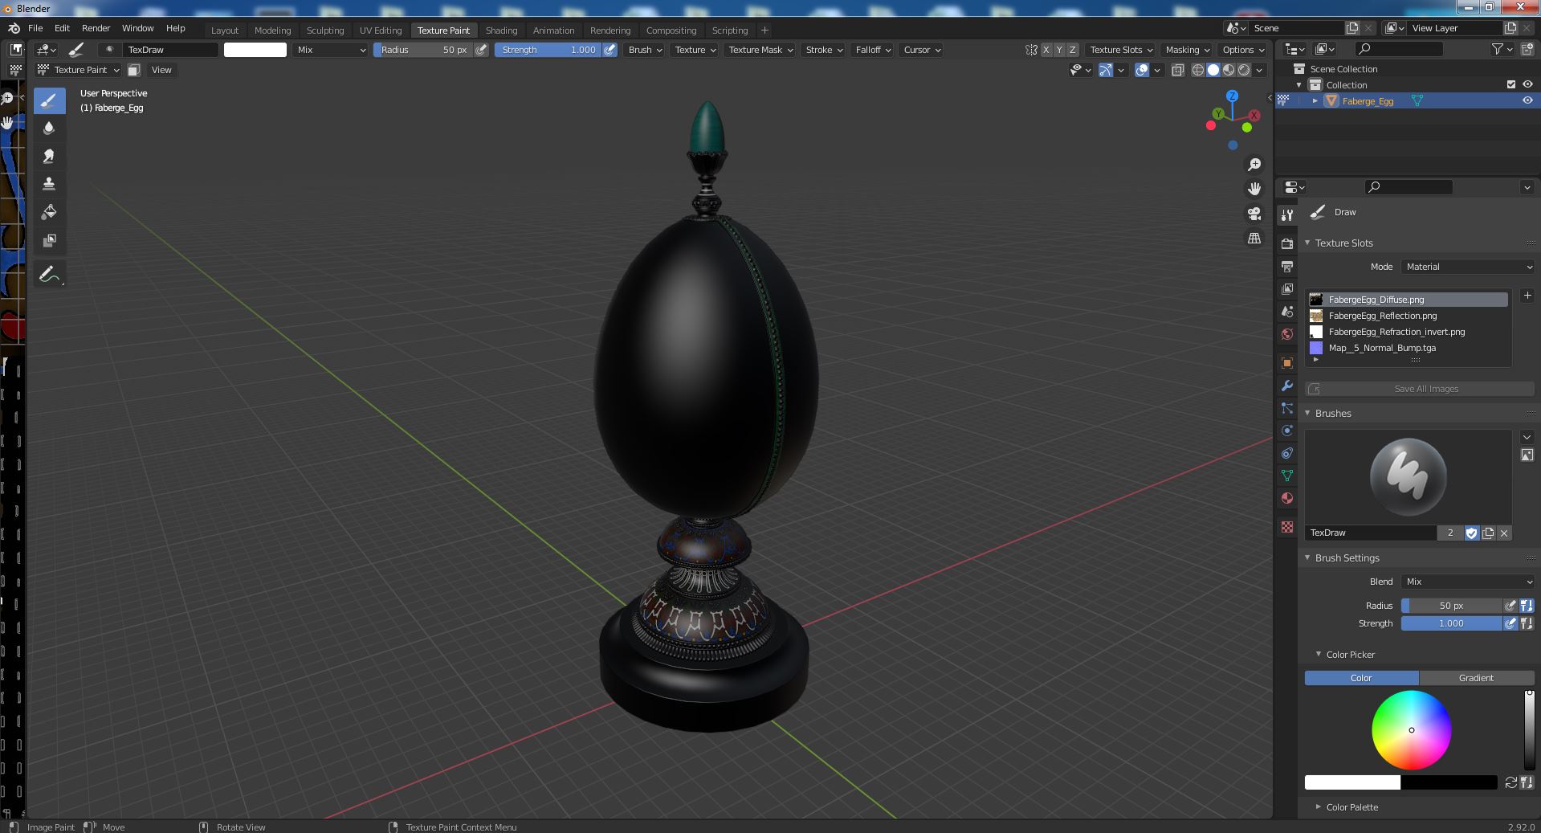Open texture slots Mode Material dropdown
Image resolution: width=1541 pixels, height=833 pixels.
(x=1468, y=267)
